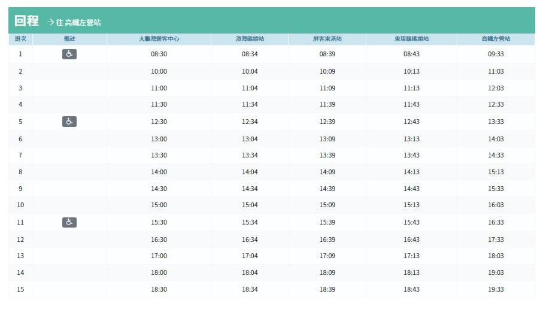
Task: Click the 屏客東港站 column header
Action: tap(327, 39)
